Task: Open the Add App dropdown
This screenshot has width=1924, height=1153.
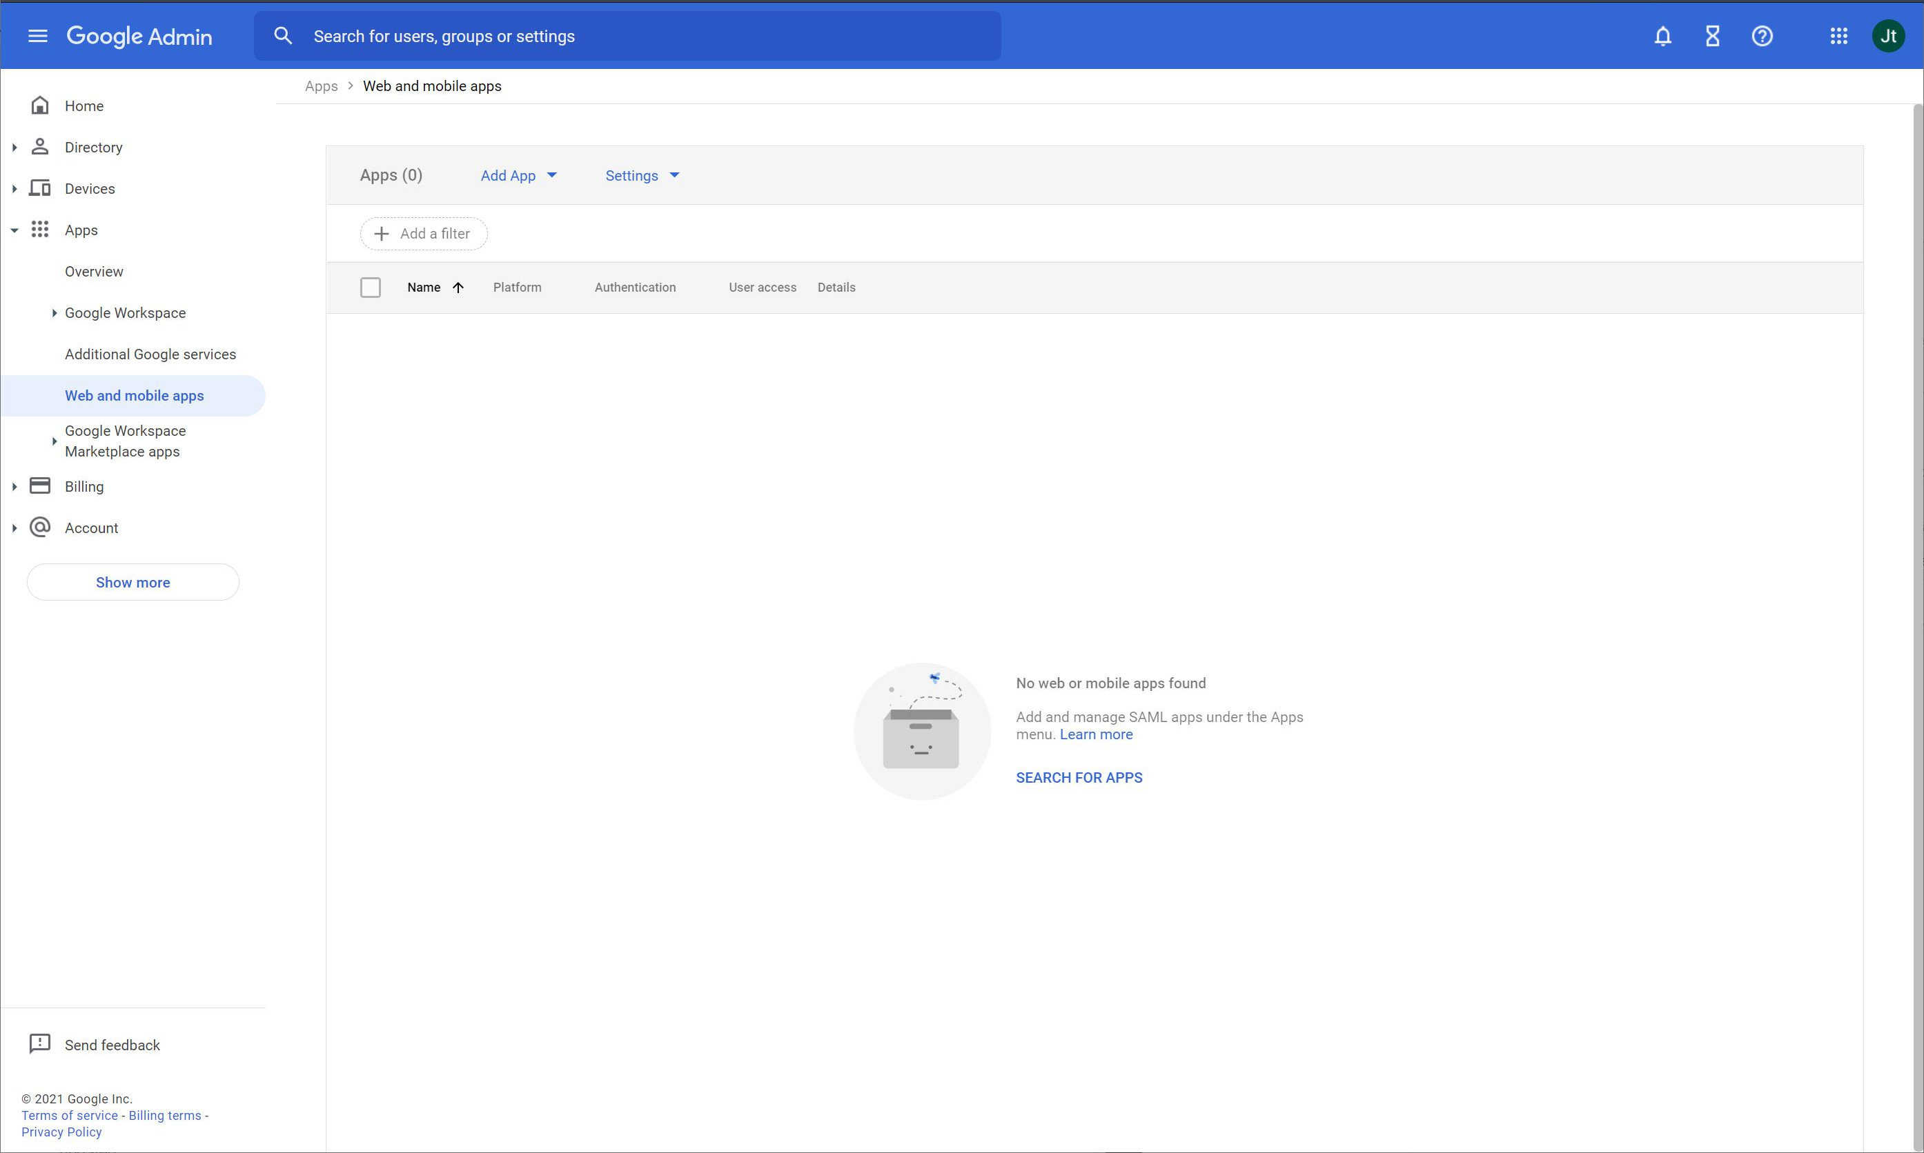Action: [518, 176]
